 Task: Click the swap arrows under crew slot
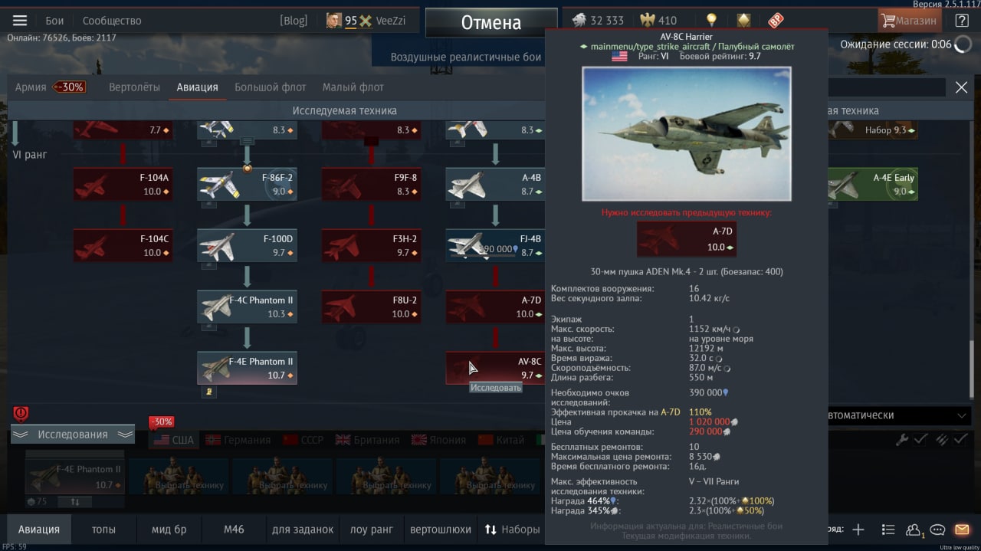[x=74, y=502]
